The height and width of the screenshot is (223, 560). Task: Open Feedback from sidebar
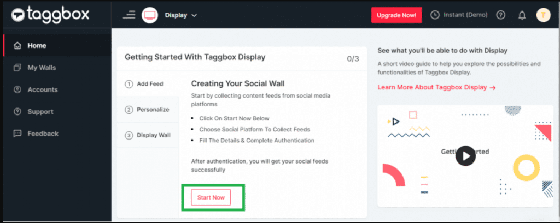click(43, 134)
